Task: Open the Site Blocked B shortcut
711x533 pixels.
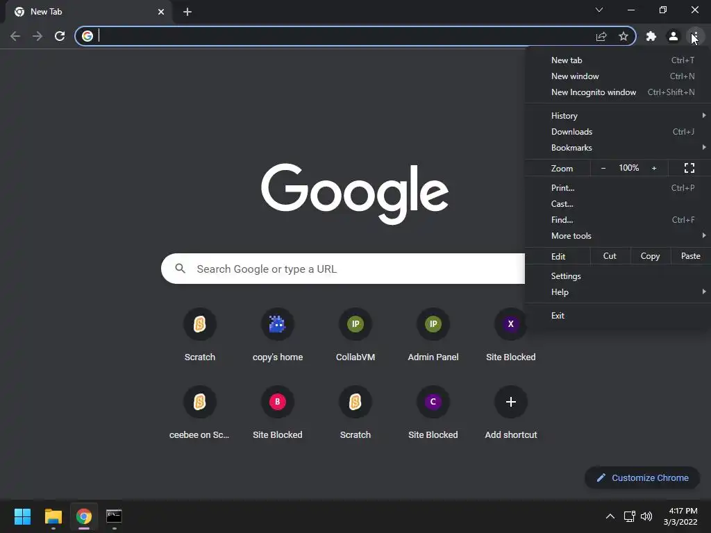Action: 278,412
